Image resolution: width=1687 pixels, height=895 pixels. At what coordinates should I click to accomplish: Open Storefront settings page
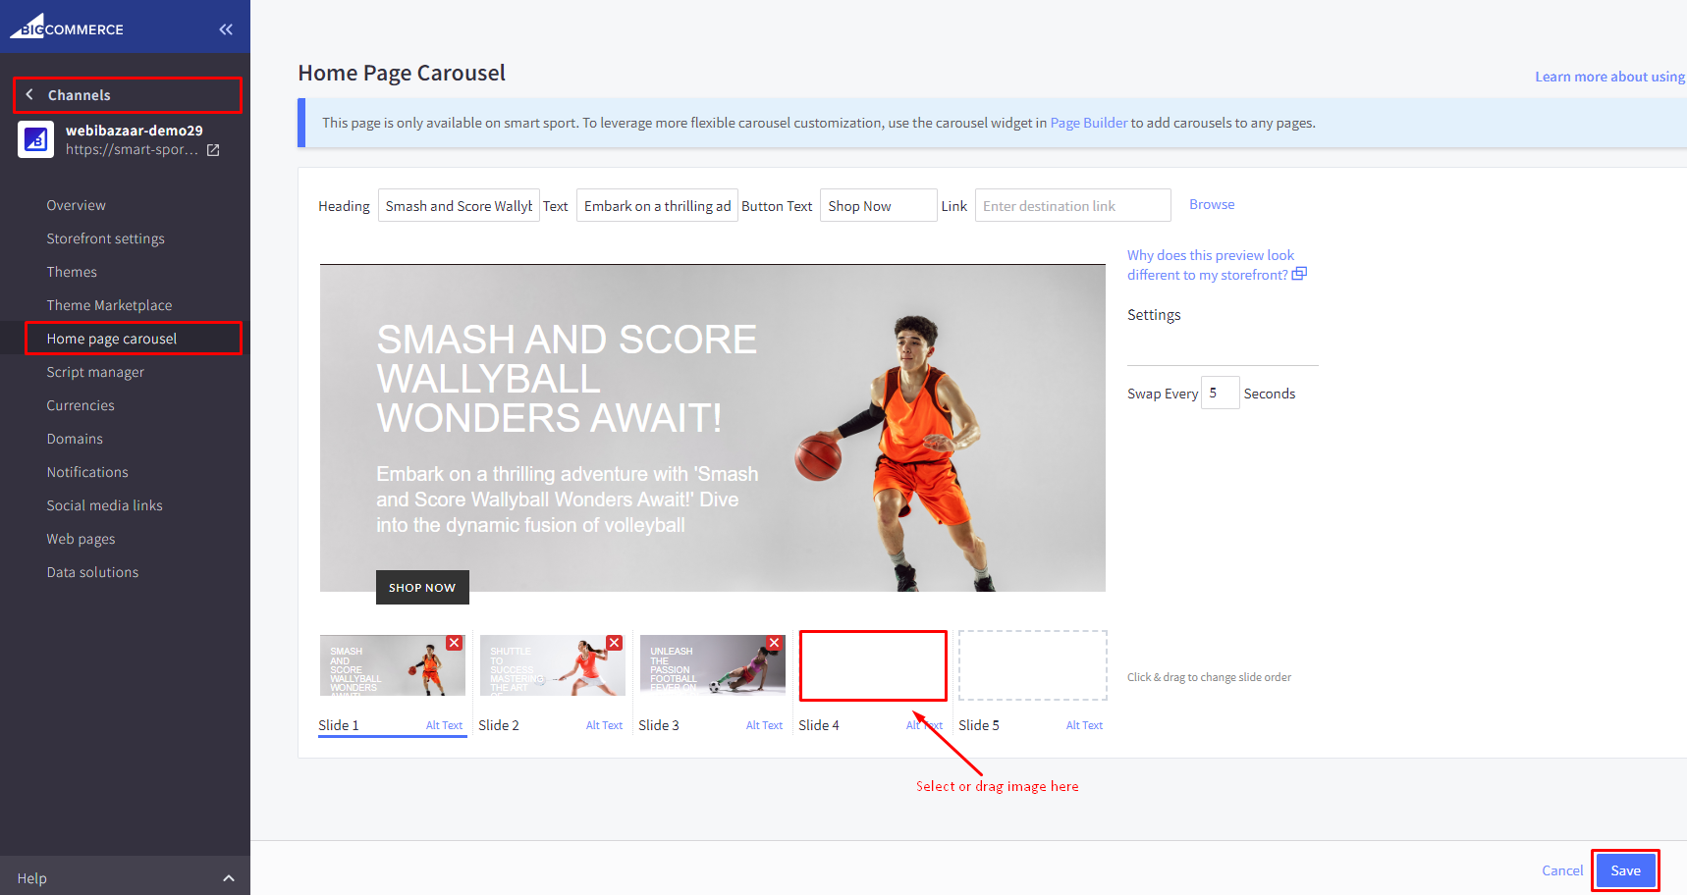point(105,238)
